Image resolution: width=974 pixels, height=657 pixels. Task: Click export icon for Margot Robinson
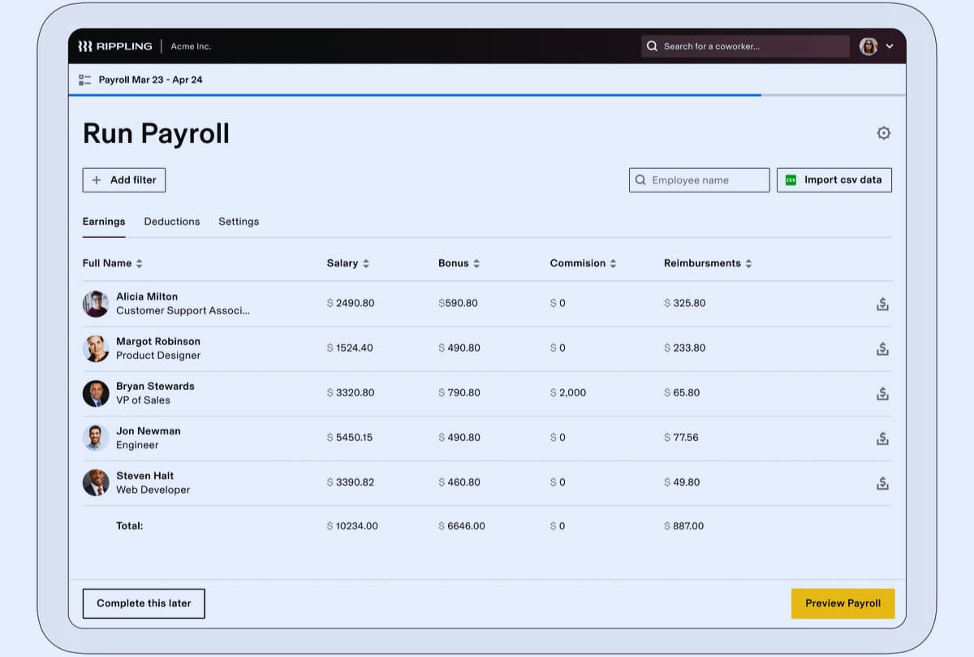[x=882, y=348]
